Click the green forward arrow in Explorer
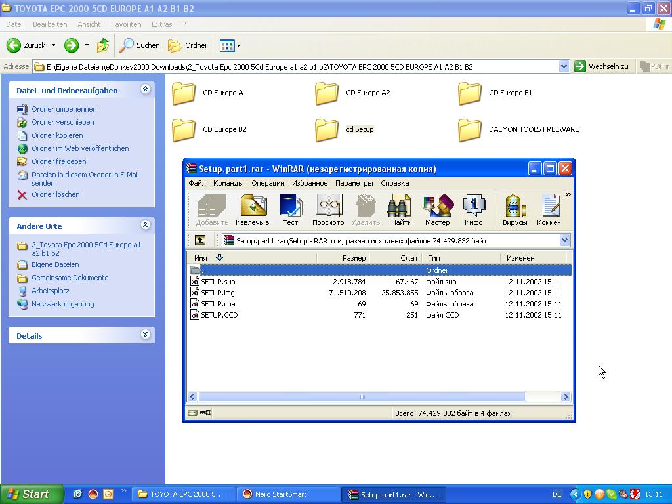Image resolution: width=672 pixels, height=504 pixels. coord(72,45)
